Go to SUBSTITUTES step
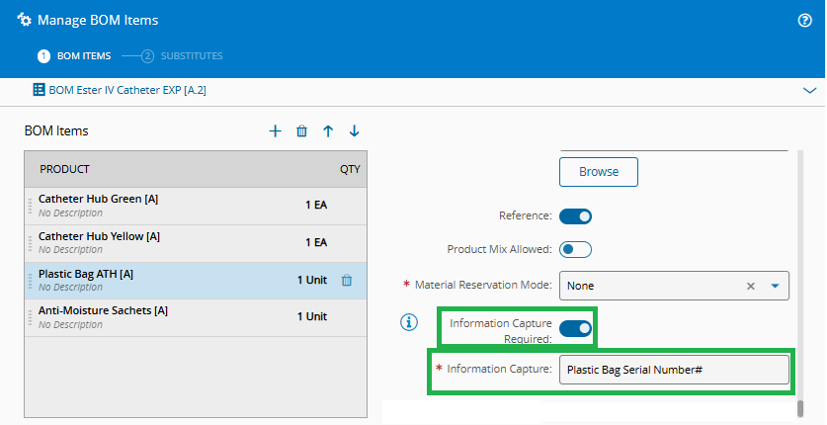Image resolution: width=827 pixels, height=425 pixels. tap(183, 56)
